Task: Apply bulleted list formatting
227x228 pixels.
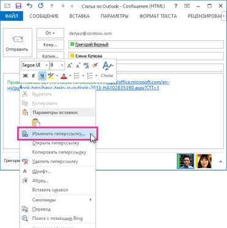Action: pos(77,76)
